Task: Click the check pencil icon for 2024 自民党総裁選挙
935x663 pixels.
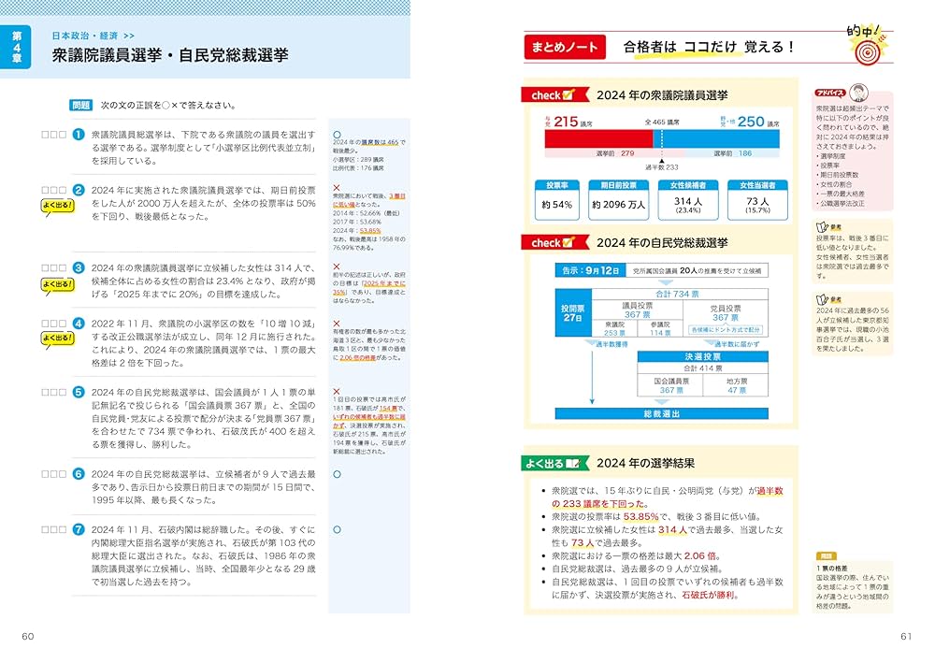Action: (x=568, y=241)
